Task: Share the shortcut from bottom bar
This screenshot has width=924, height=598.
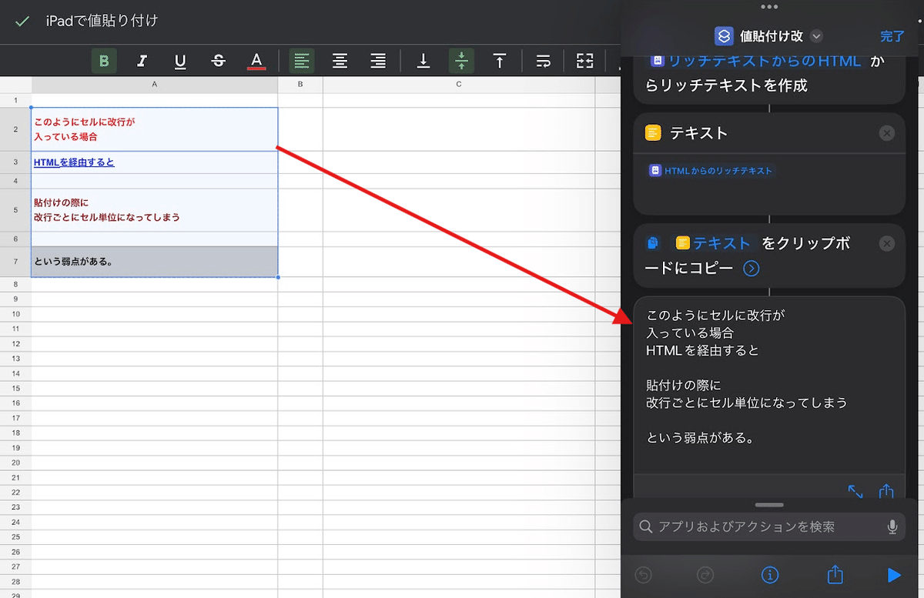Action: pyautogui.click(x=834, y=574)
